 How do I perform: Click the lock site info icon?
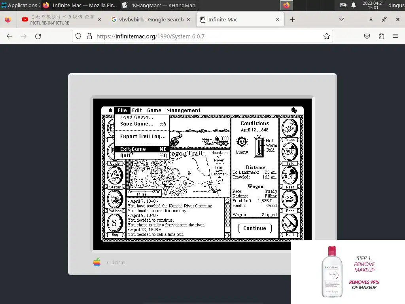[89, 36]
